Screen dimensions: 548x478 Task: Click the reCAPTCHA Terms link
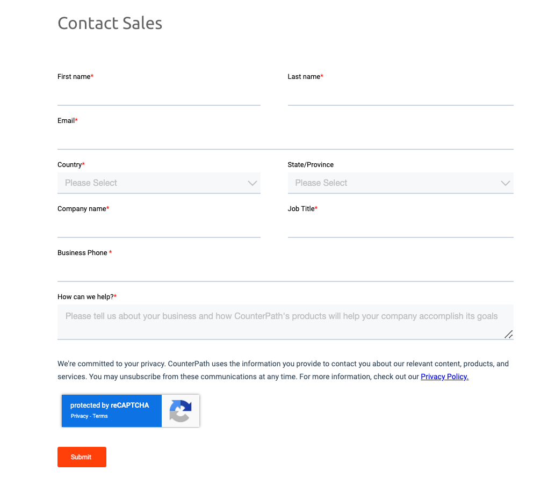tap(100, 416)
